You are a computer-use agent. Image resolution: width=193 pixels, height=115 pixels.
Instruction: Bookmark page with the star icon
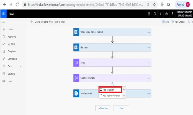click(154, 5)
